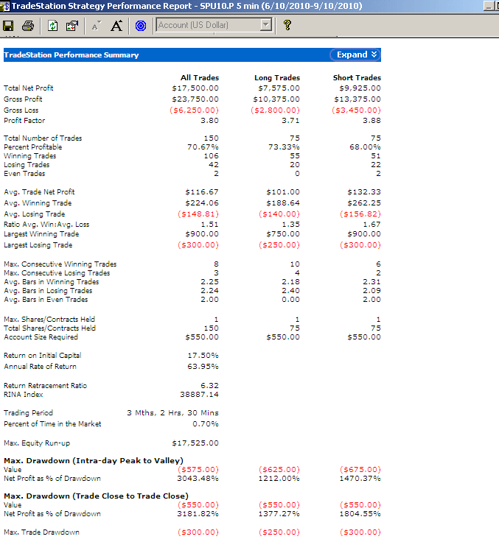
Task: Select the Short Trades profit factor 3.88
Action: tap(371, 121)
